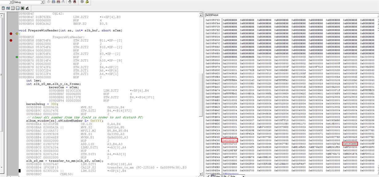Click the CALLP.S2 transfer_to_mm disassembly line
The image size is (379, 177).
[x=106, y=167]
